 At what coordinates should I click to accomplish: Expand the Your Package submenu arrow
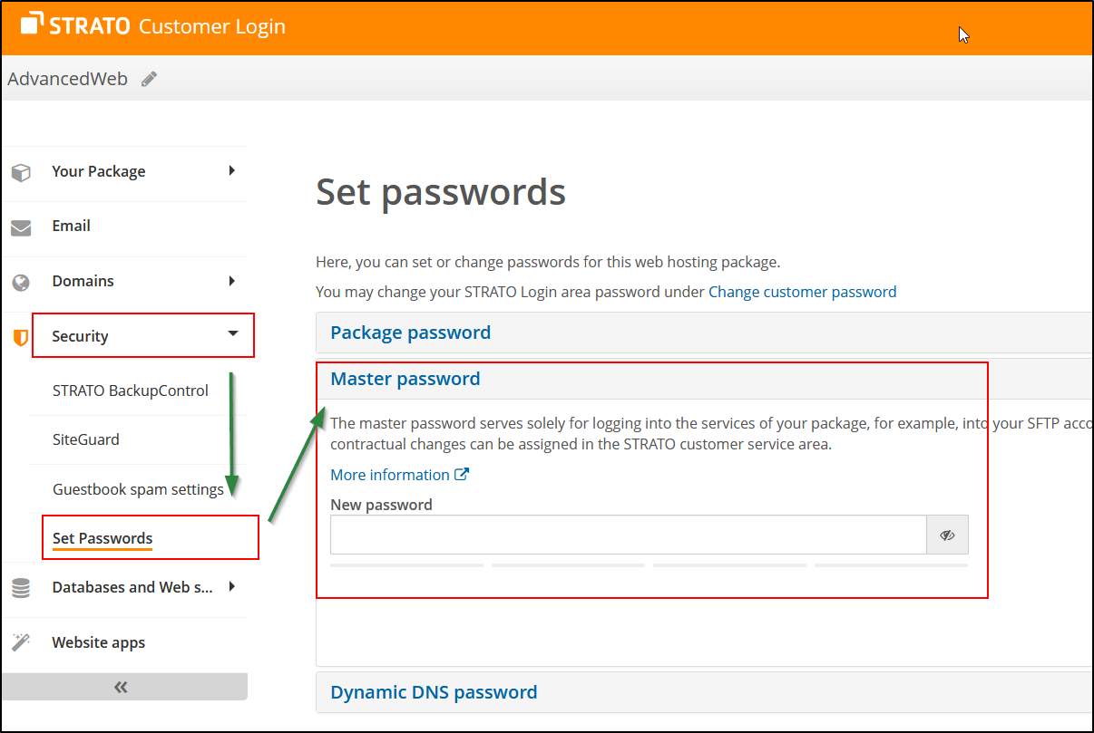[x=232, y=170]
